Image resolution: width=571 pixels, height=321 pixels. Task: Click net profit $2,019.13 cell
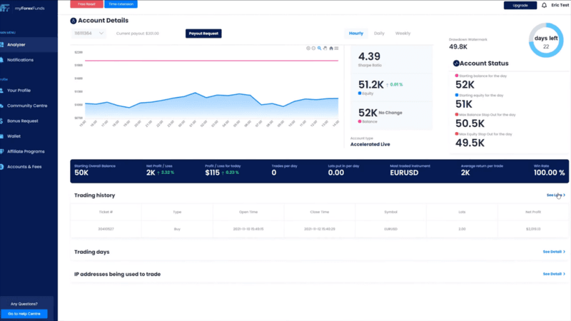tap(533, 229)
